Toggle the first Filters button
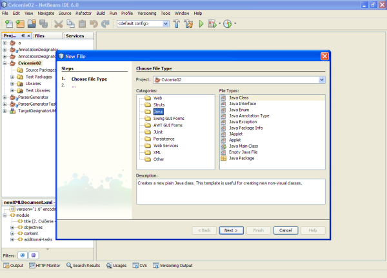The height and width of the screenshot is (278, 387). (x=23, y=255)
